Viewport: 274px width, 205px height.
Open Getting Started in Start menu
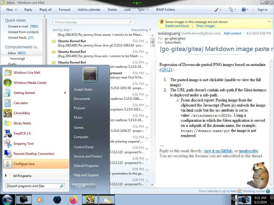(36, 93)
